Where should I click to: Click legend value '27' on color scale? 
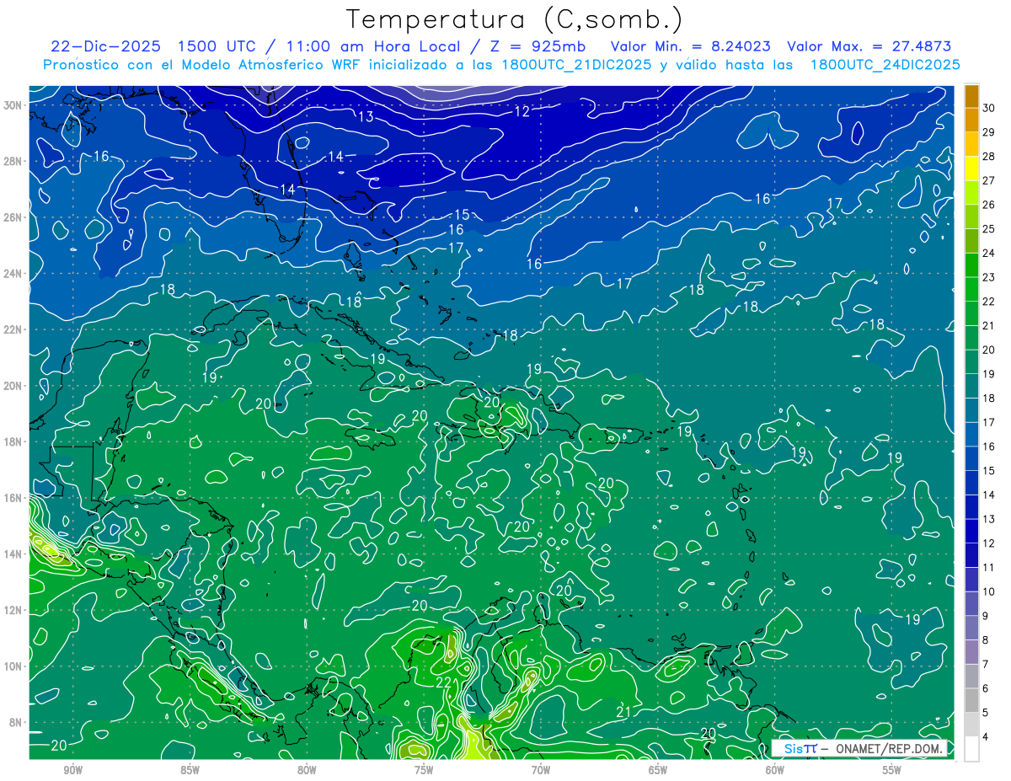click(989, 180)
